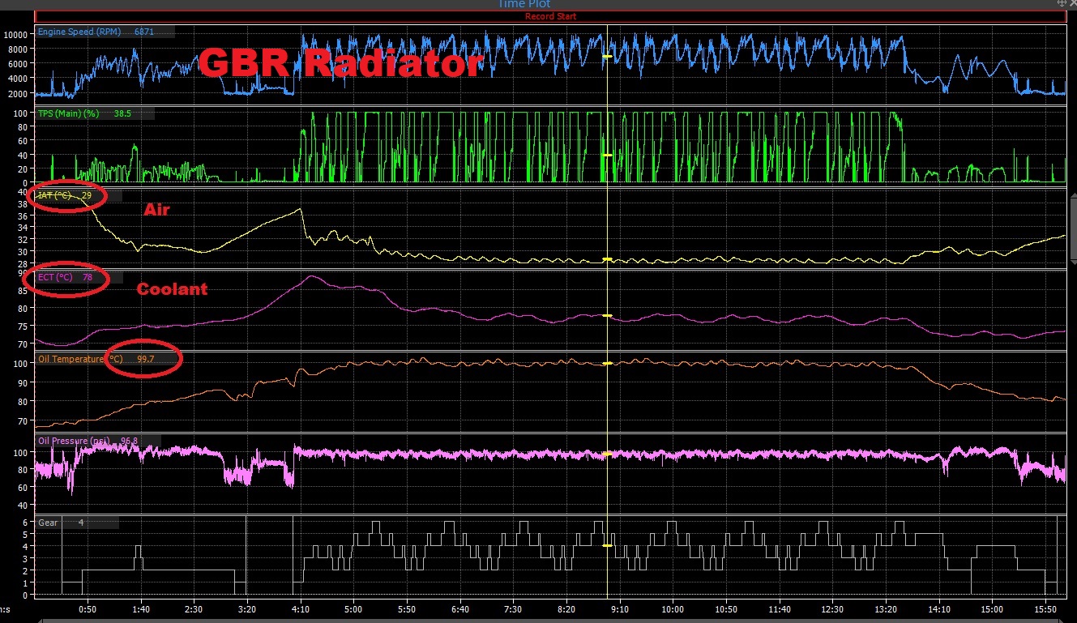The image size is (1077, 623).
Task: Select the Oil Pressure (psi) channel label
Action: pyautogui.click(x=75, y=441)
